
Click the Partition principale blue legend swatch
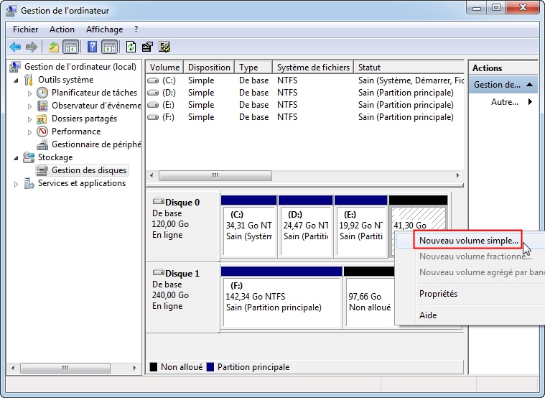[210, 367]
